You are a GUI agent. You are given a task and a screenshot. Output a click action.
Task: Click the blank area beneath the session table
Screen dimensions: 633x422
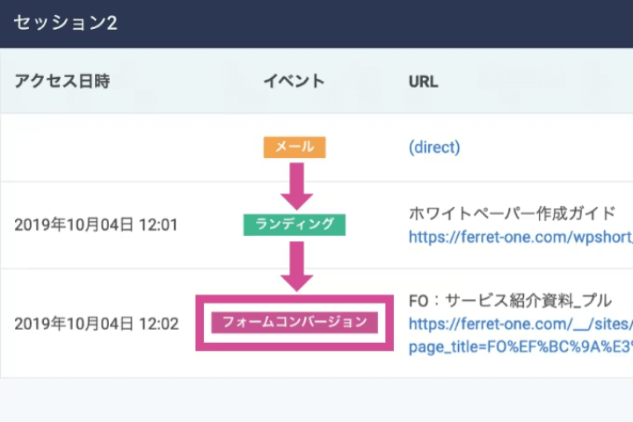click(316, 400)
